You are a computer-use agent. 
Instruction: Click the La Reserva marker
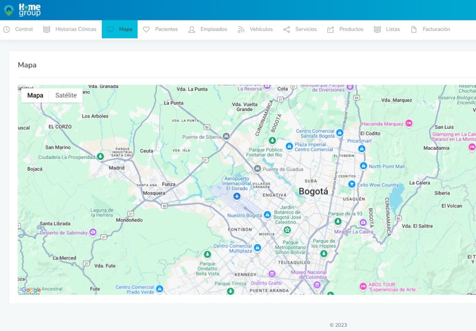click(x=267, y=86)
